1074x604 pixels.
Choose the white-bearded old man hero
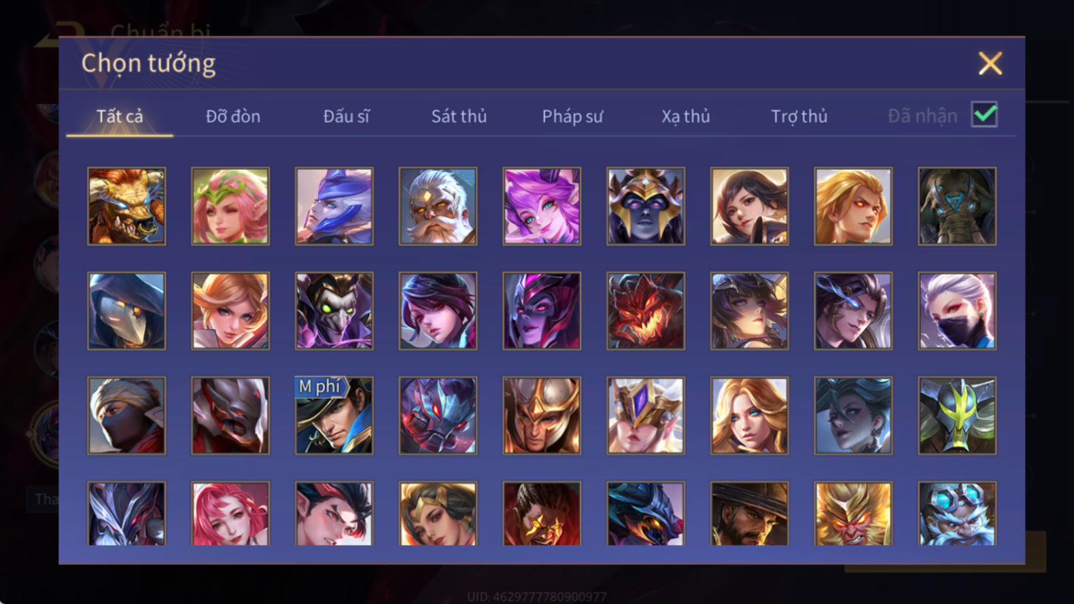click(x=438, y=207)
